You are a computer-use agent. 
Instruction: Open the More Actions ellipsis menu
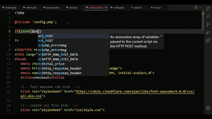pos(200,7)
